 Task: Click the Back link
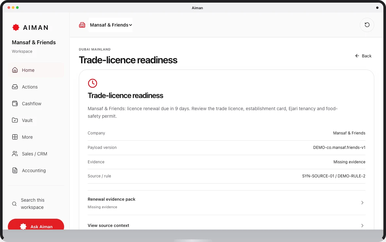pos(363,56)
